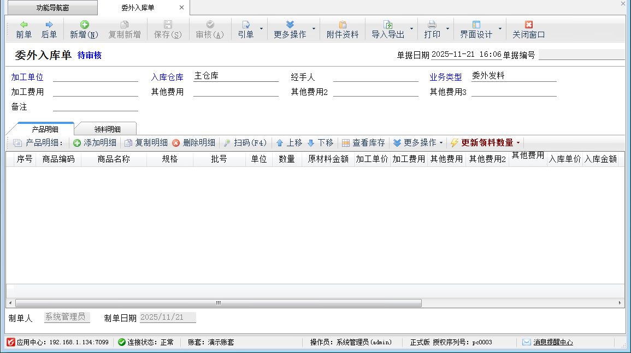
Task: Expand the 打印 print dropdown arrow
Action: pyautogui.click(x=447, y=29)
